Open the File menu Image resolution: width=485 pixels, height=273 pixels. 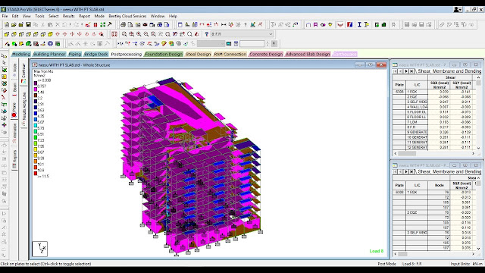pos(5,16)
